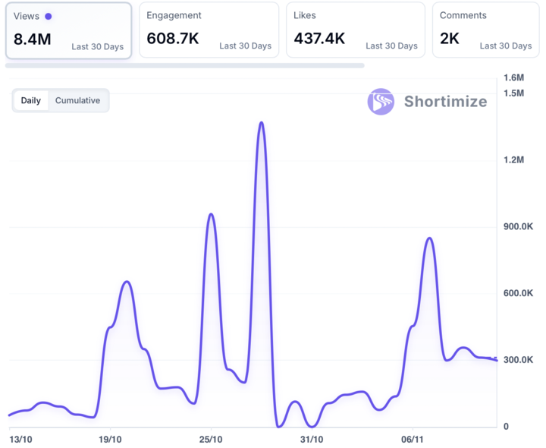The width and height of the screenshot is (546, 448).
Task: Select the 13/10 date on the x-axis
Action: point(20,439)
